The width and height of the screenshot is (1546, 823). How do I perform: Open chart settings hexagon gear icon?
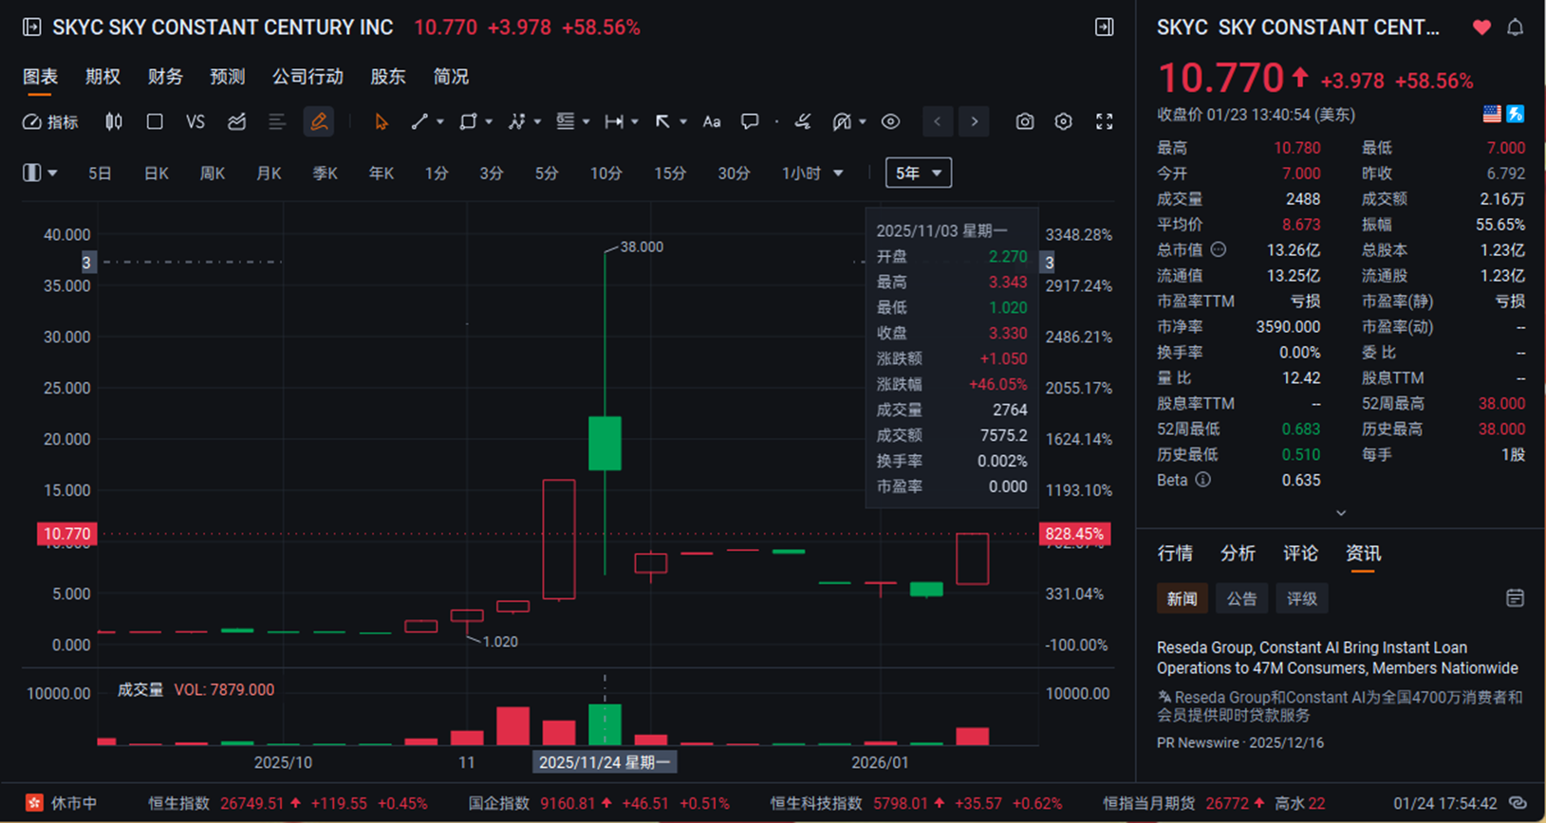click(1063, 121)
